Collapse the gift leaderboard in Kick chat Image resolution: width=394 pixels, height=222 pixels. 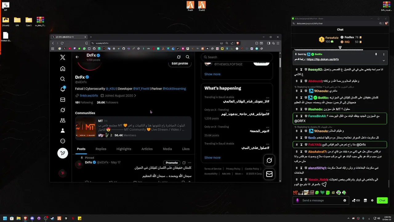tap(340, 47)
